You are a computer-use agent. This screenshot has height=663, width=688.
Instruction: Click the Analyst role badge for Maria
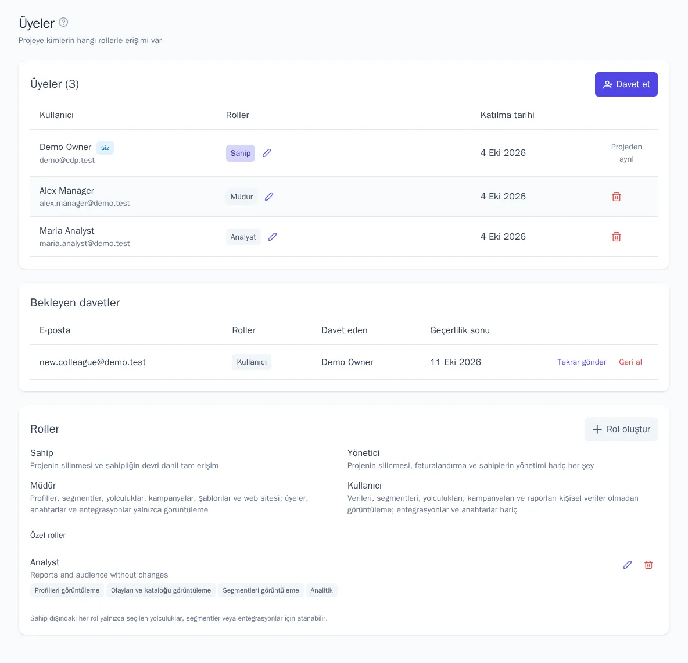[243, 237]
